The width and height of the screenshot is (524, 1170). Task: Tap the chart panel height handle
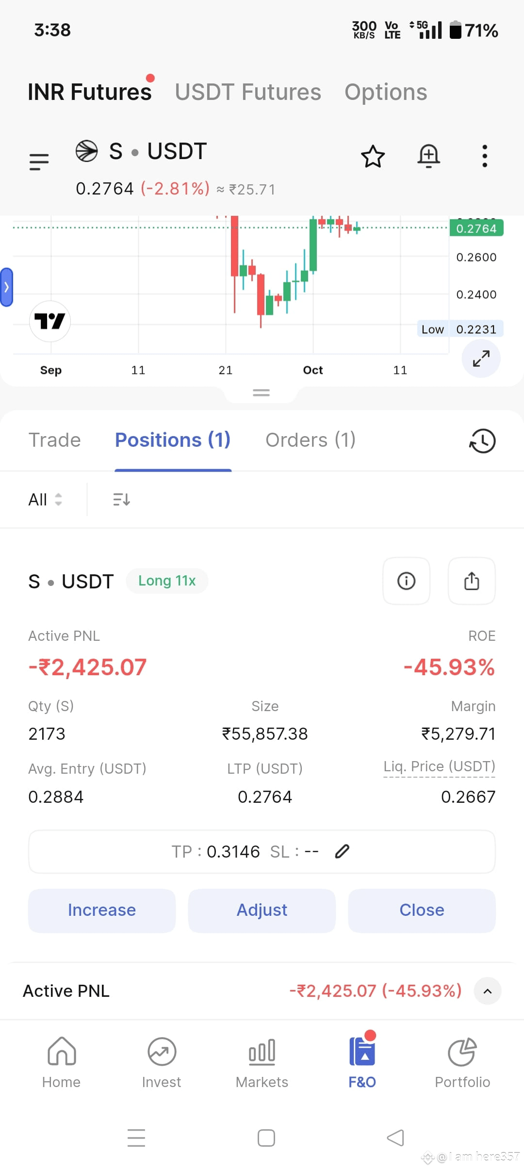(261, 393)
